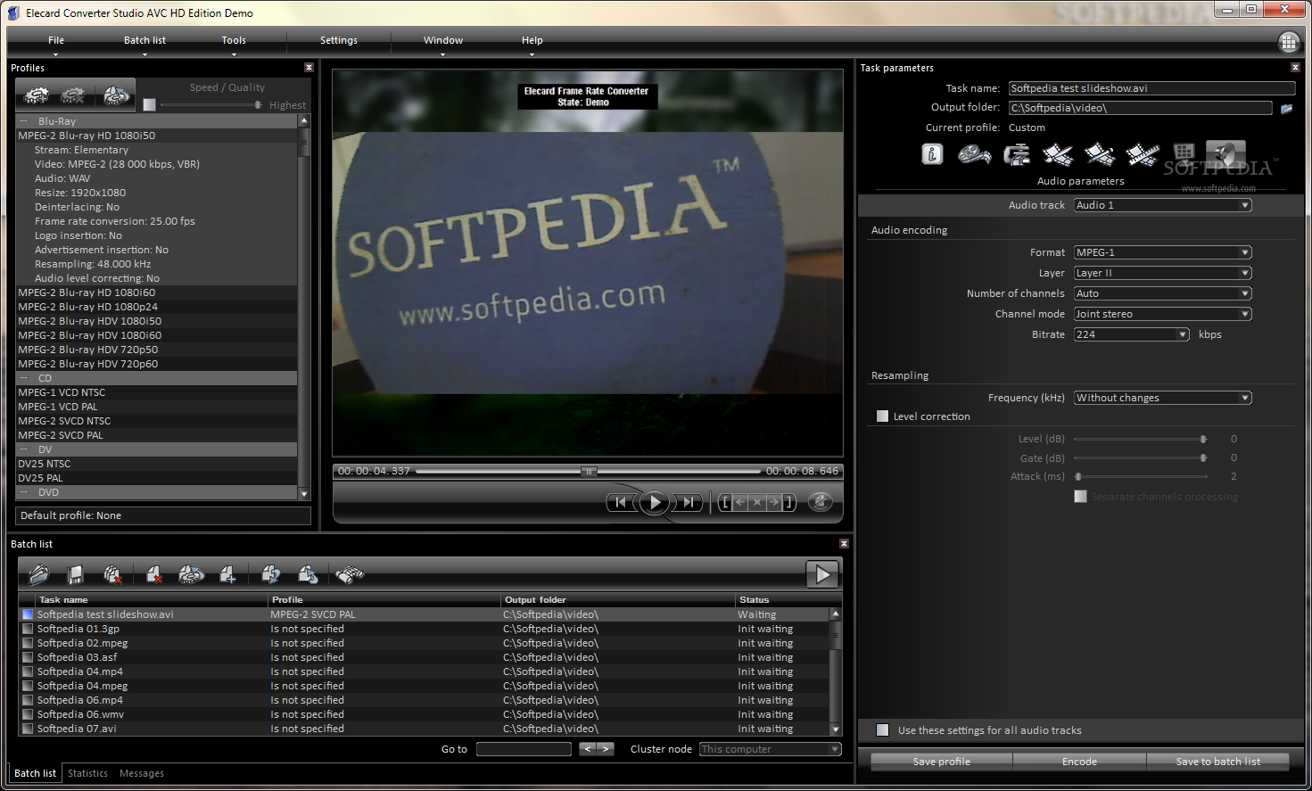Add a new task via the file-plus icon
This screenshot has width=1312, height=791.
tap(228, 574)
